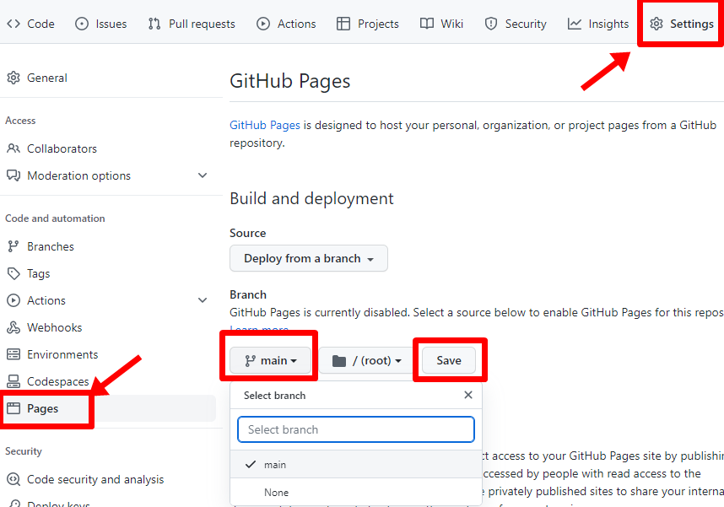Open the Code tab
The width and height of the screenshot is (724, 507).
click(x=30, y=24)
